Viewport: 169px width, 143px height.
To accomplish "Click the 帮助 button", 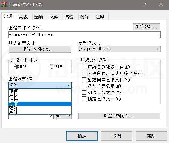I will pos(151,136).
